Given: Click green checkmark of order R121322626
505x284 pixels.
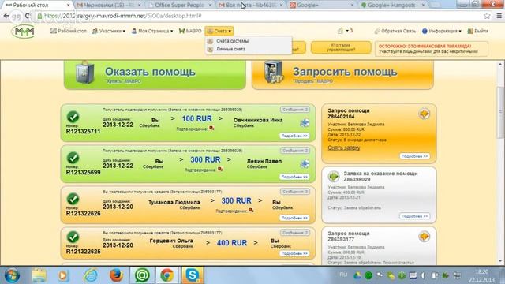Looking at the screenshot, I should pos(73,199).
